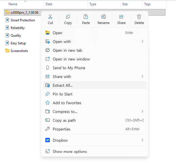The image size is (176, 163).
Task: Click the Cut scissors icon
Action: [x=50, y=17]
